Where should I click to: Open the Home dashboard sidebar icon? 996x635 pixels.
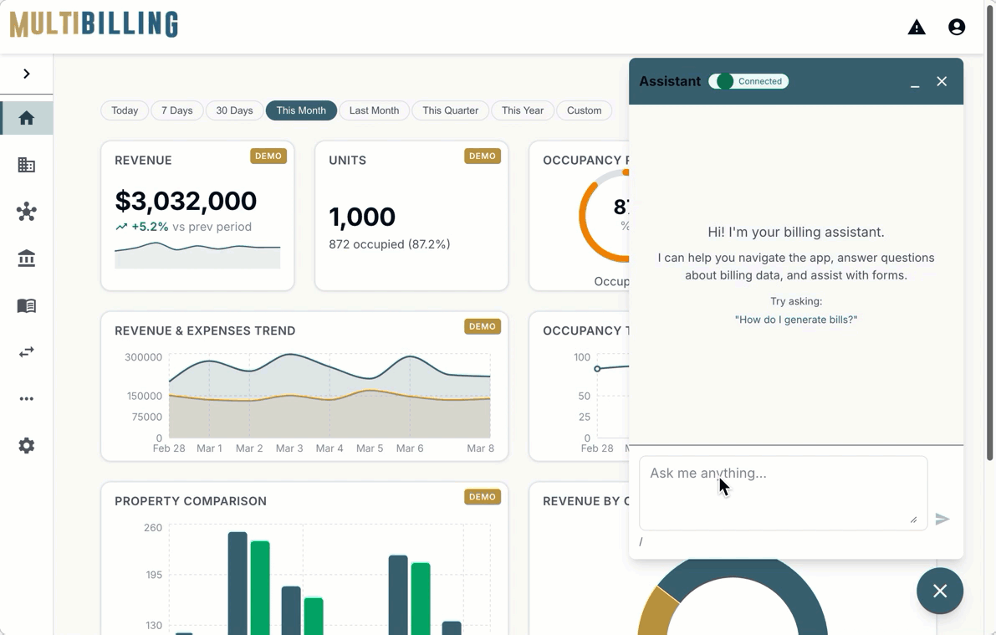point(27,118)
